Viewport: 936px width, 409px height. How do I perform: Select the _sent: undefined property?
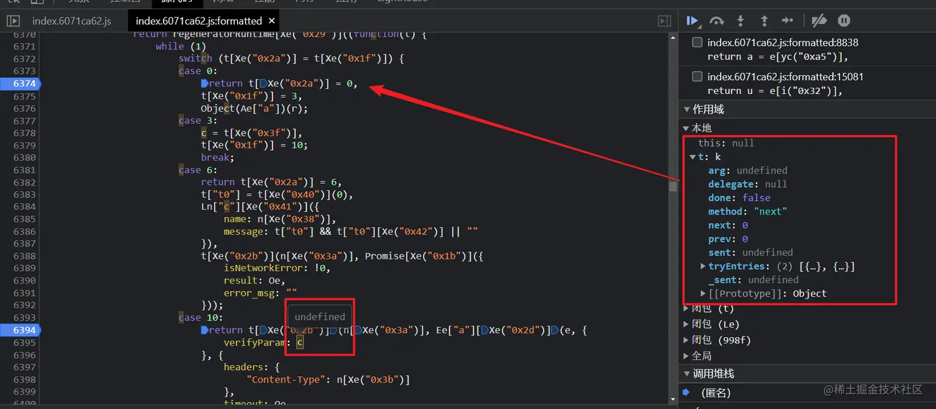pyautogui.click(x=753, y=280)
